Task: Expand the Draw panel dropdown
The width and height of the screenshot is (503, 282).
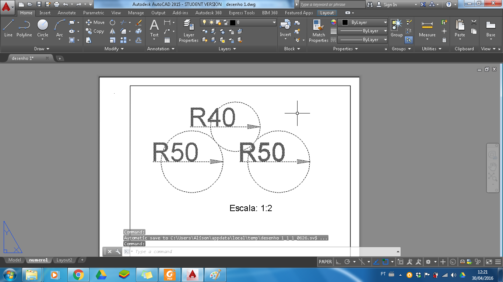Action: (48, 48)
